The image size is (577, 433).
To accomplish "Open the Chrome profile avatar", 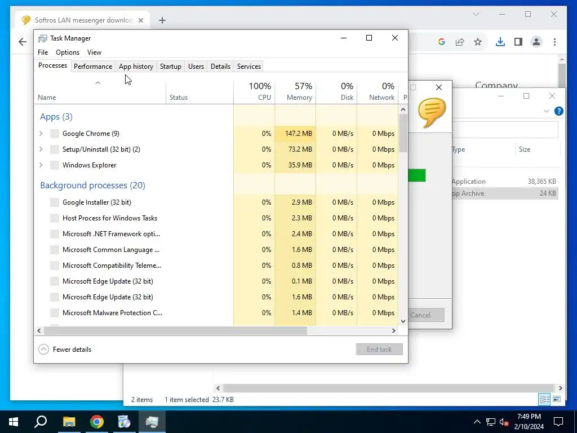I will [x=536, y=42].
